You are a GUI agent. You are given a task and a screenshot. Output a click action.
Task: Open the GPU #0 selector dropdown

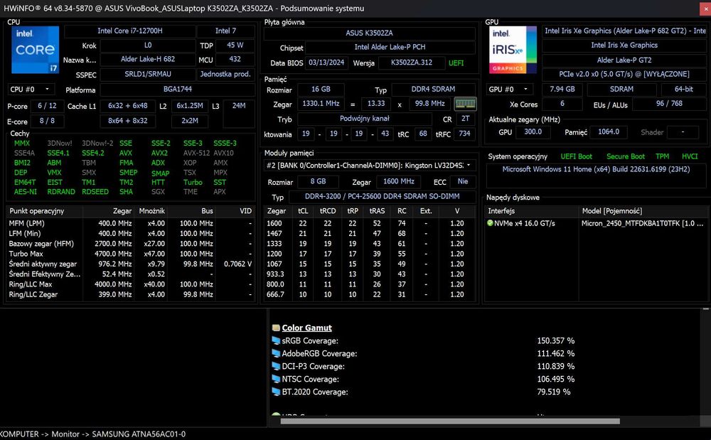point(509,90)
